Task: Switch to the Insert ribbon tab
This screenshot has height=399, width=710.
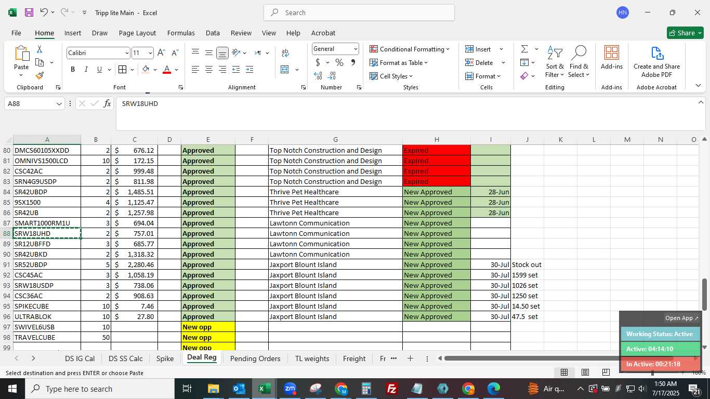Action: pyautogui.click(x=73, y=33)
